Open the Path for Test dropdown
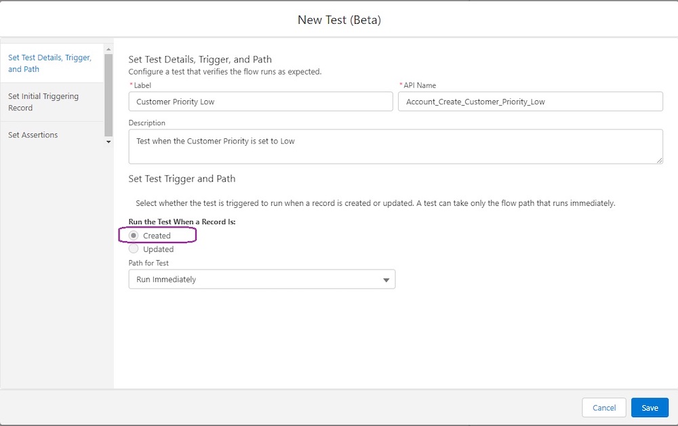Image resolution: width=678 pixels, height=426 pixels. coord(262,279)
